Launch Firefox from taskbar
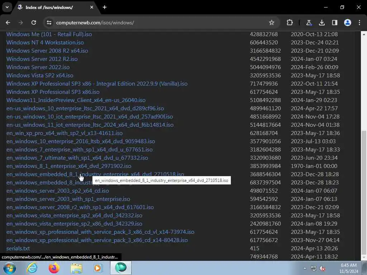The height and width of the screenshot is (275, 367). (x=54, y=268)
